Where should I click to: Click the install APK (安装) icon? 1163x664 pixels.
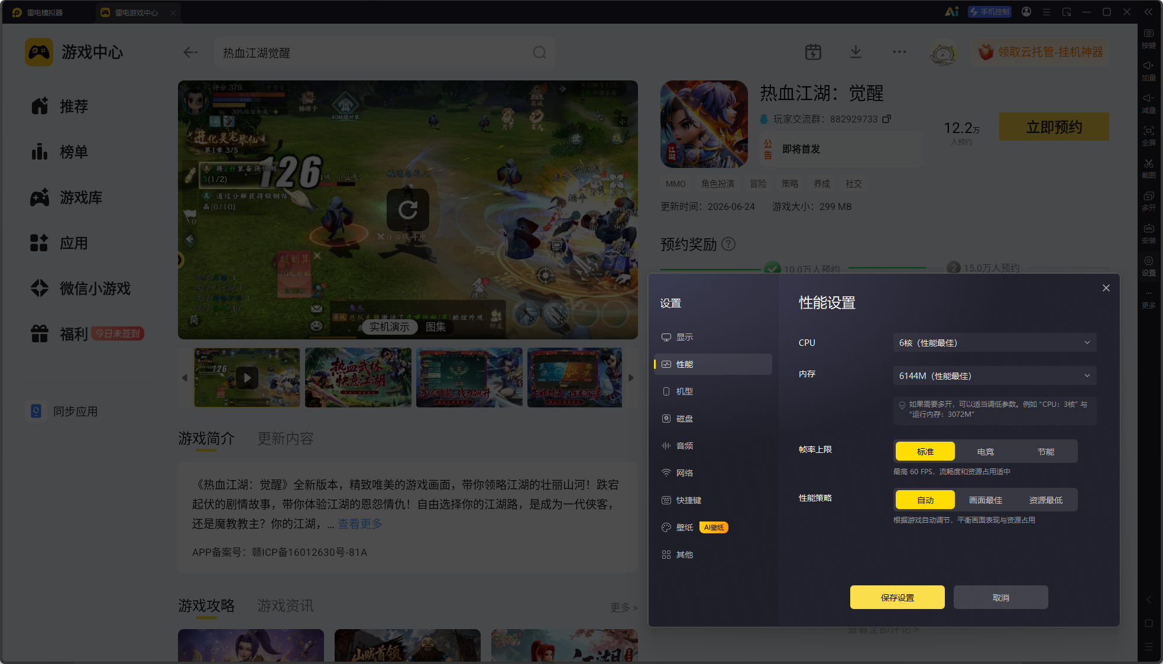(1148, 233)
